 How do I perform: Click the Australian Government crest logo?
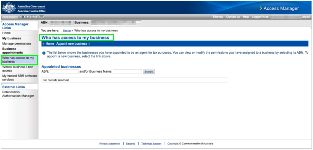click(x=9, y=8)
